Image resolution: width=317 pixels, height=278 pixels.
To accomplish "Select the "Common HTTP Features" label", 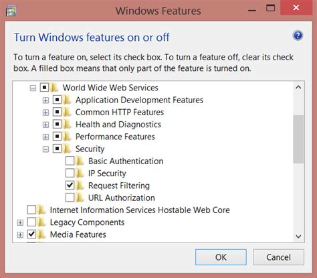I will 120,112.
